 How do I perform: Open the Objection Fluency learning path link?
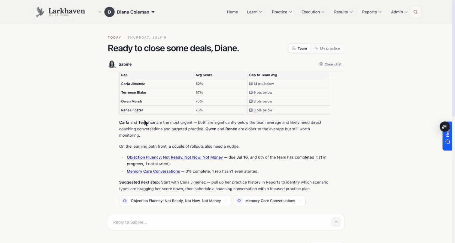click(175, 157)
